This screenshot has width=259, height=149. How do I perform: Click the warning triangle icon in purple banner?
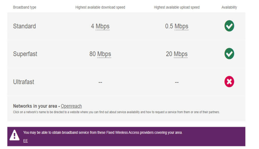(14, 135)
